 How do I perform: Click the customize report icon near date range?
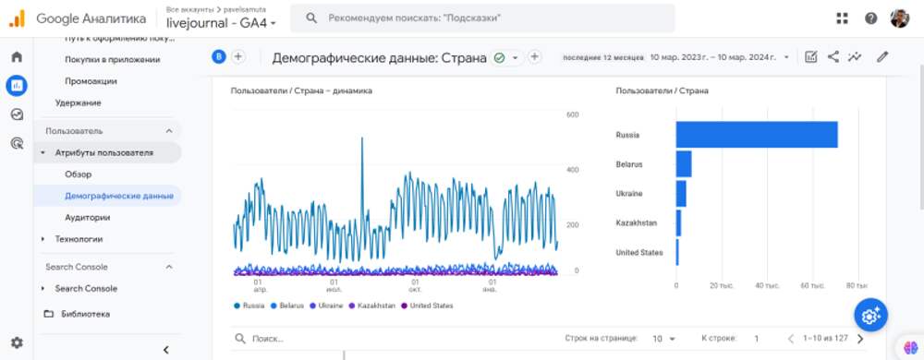click(811, 57)
